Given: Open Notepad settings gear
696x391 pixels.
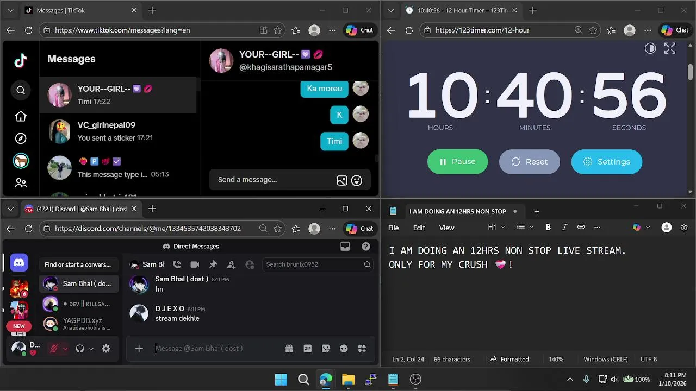Looking at the screenshot, I should (x=684, y=228).
